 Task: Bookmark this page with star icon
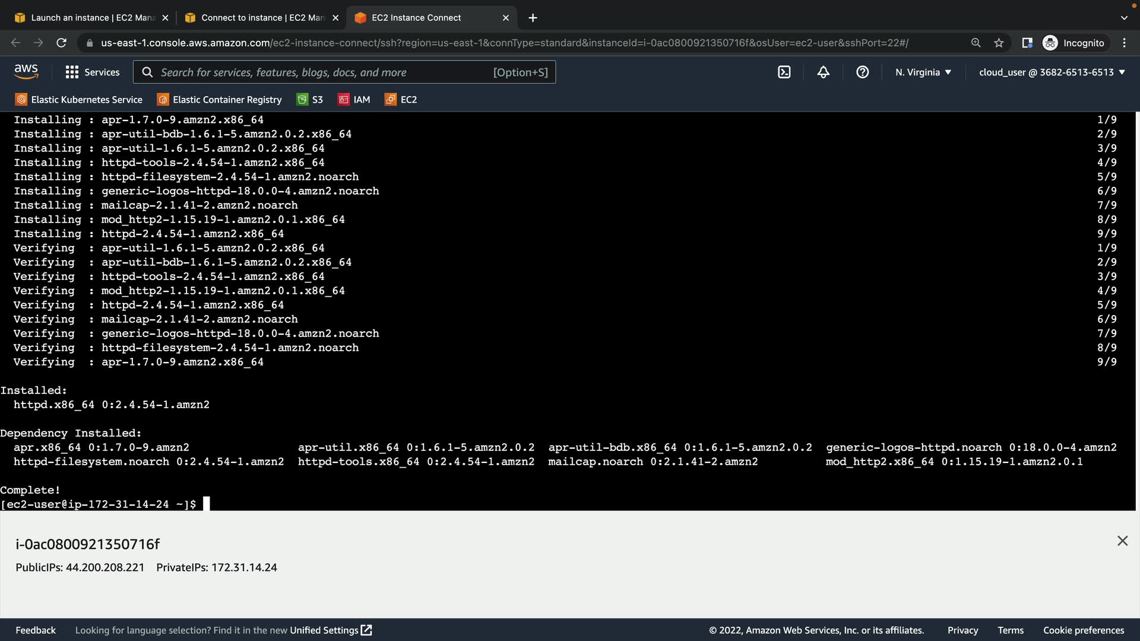[x=999, y=43]
